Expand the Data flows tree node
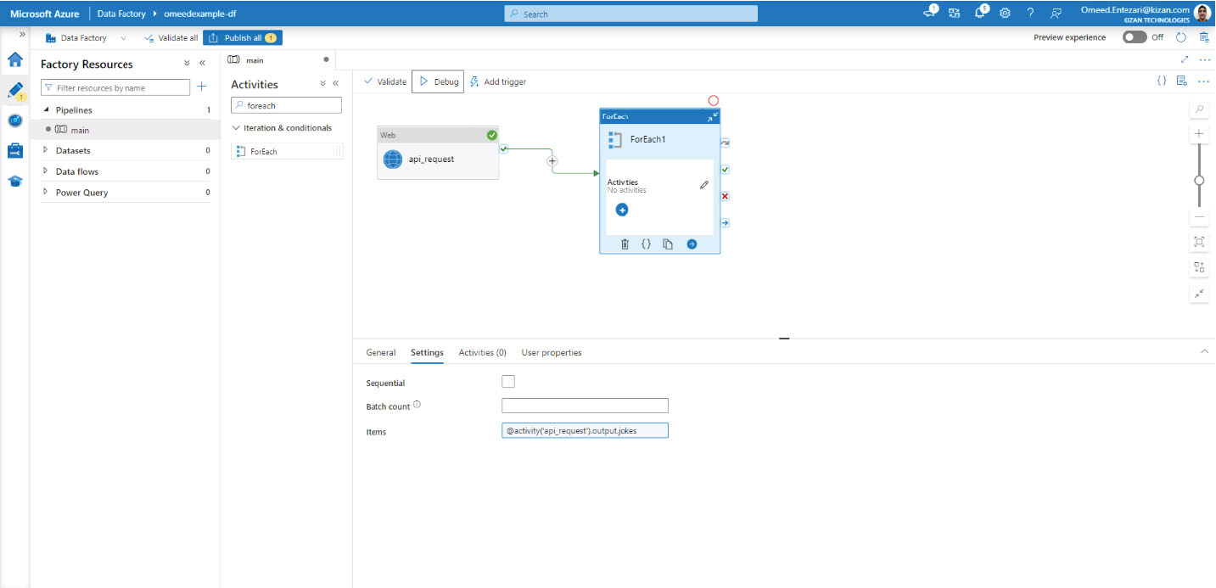This screenshot has height=588, width=1216. 46,171
